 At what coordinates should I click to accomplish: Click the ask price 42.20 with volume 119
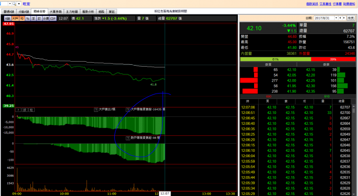(x=310, y=75)
